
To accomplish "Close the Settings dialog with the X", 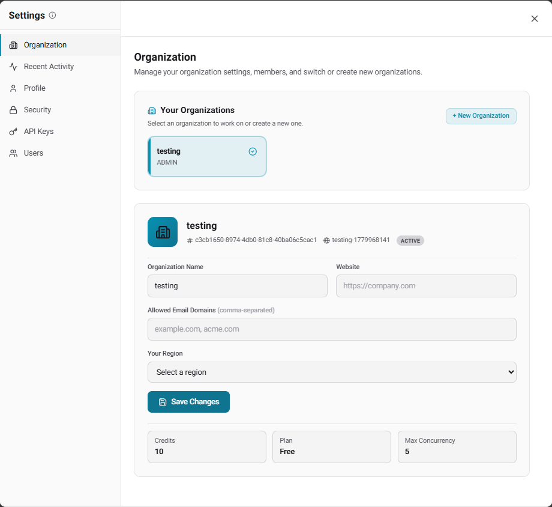I will click(x=535, y=19).
